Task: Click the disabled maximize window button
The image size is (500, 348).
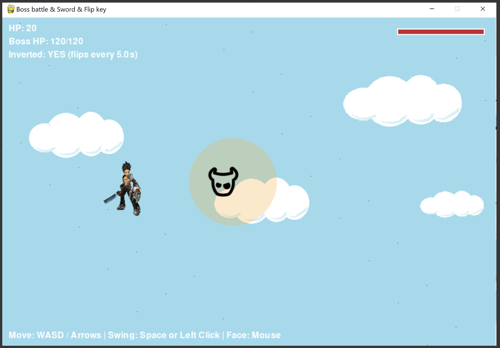Action: click(x=457, y=9)
